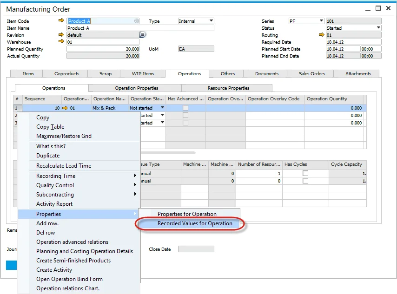This screenshot has height=294, width=397.
Task: Open the Revision link arrow
Action: point(61,34)
